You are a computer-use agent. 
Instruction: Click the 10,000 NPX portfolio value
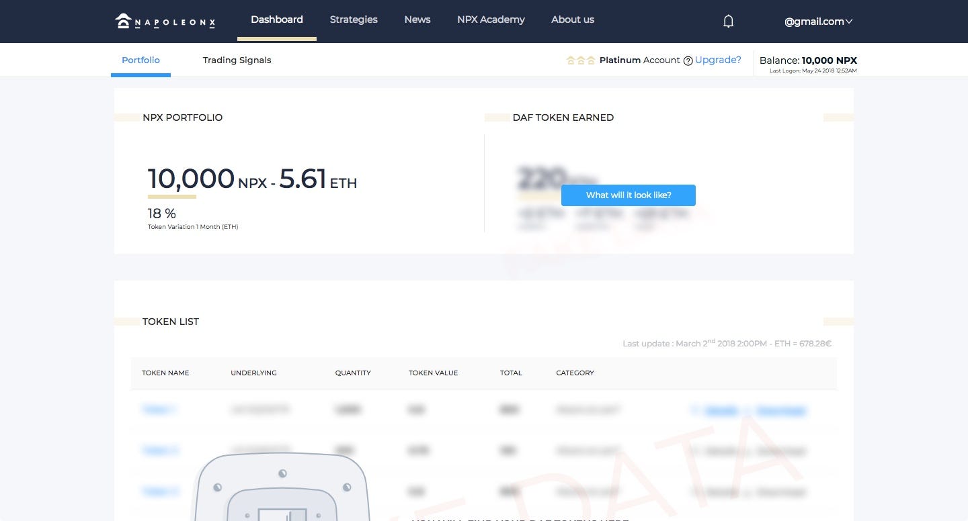(x=207, y=179)
